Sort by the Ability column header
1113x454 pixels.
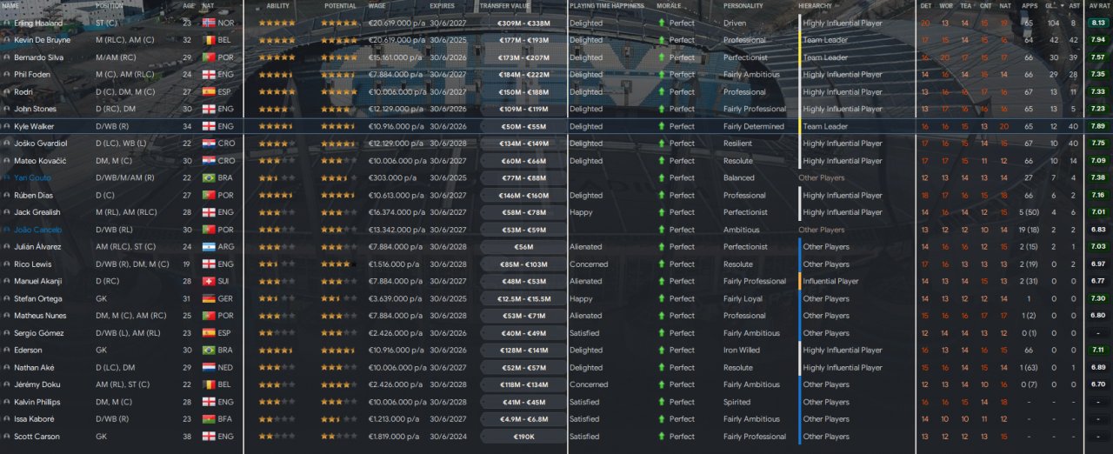tap(278, 5)
